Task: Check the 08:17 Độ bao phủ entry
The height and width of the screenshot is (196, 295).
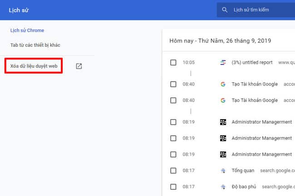Action: pos(173,187)
